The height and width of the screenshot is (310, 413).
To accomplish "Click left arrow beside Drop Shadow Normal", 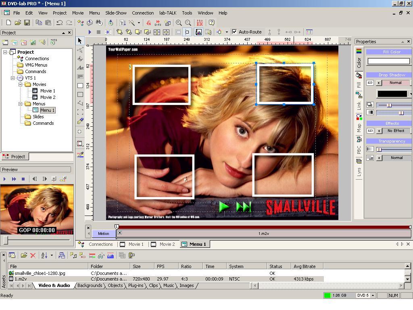I will 379,83.
